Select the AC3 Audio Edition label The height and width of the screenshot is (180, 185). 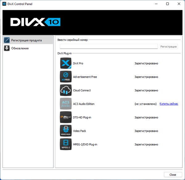tap(84, 104)
